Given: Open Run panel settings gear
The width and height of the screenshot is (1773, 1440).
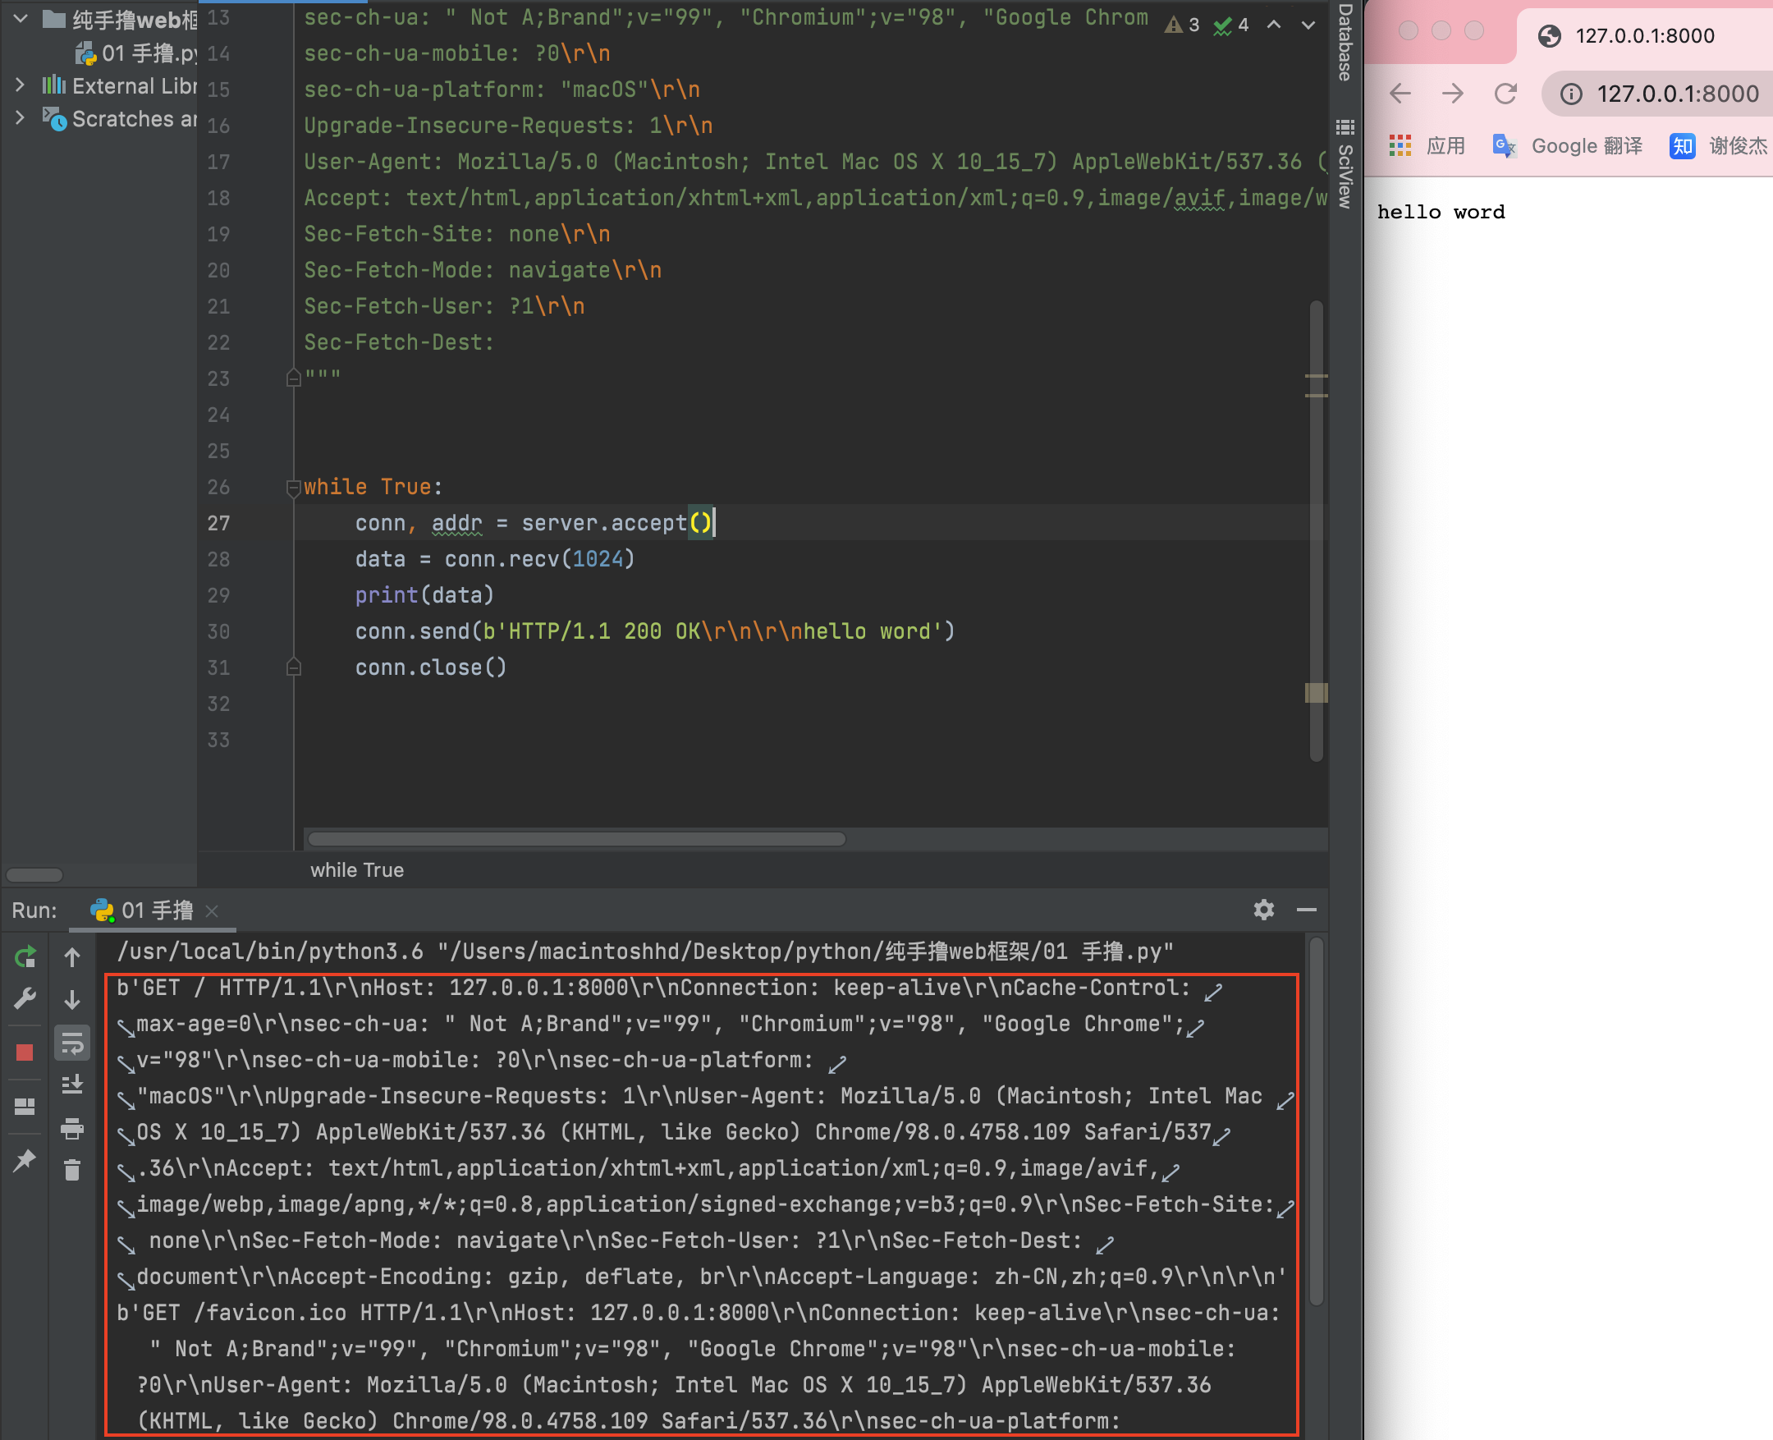Looking at the screenshot, I should click(x=1264, y=910).
